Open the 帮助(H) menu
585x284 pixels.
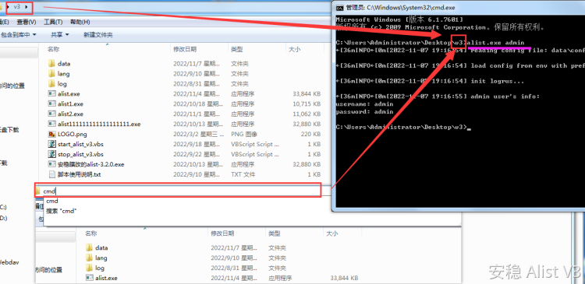pyautogui.click(x=80, y=22)
